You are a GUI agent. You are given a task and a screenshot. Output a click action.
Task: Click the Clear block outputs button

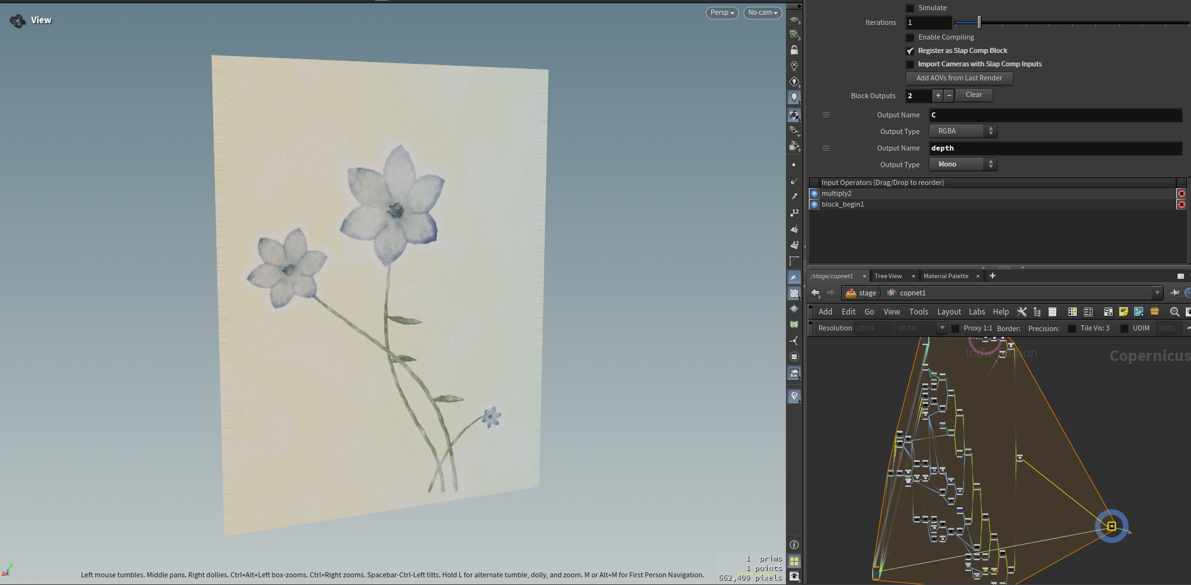click(x=974, y=95)
